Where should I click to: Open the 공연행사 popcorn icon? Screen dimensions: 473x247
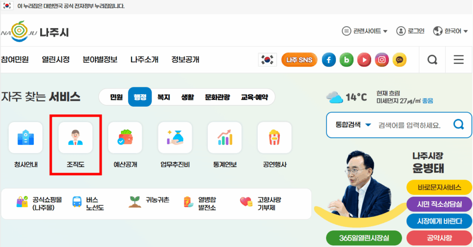274,138
